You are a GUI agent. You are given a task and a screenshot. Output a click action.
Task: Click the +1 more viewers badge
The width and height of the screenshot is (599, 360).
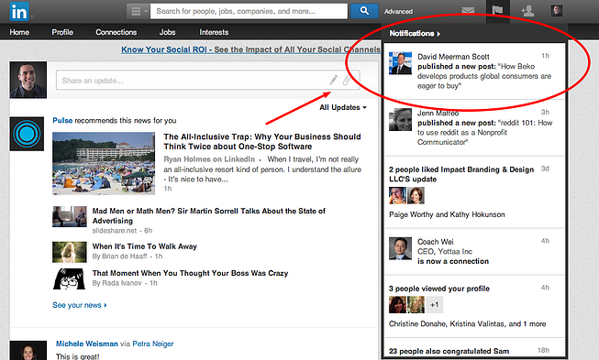tap(435, 305)
